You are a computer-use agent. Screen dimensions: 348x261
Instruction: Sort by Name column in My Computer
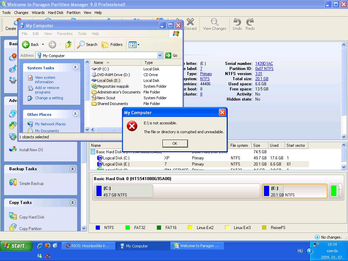pyautogui.click(x=116, y=63)
